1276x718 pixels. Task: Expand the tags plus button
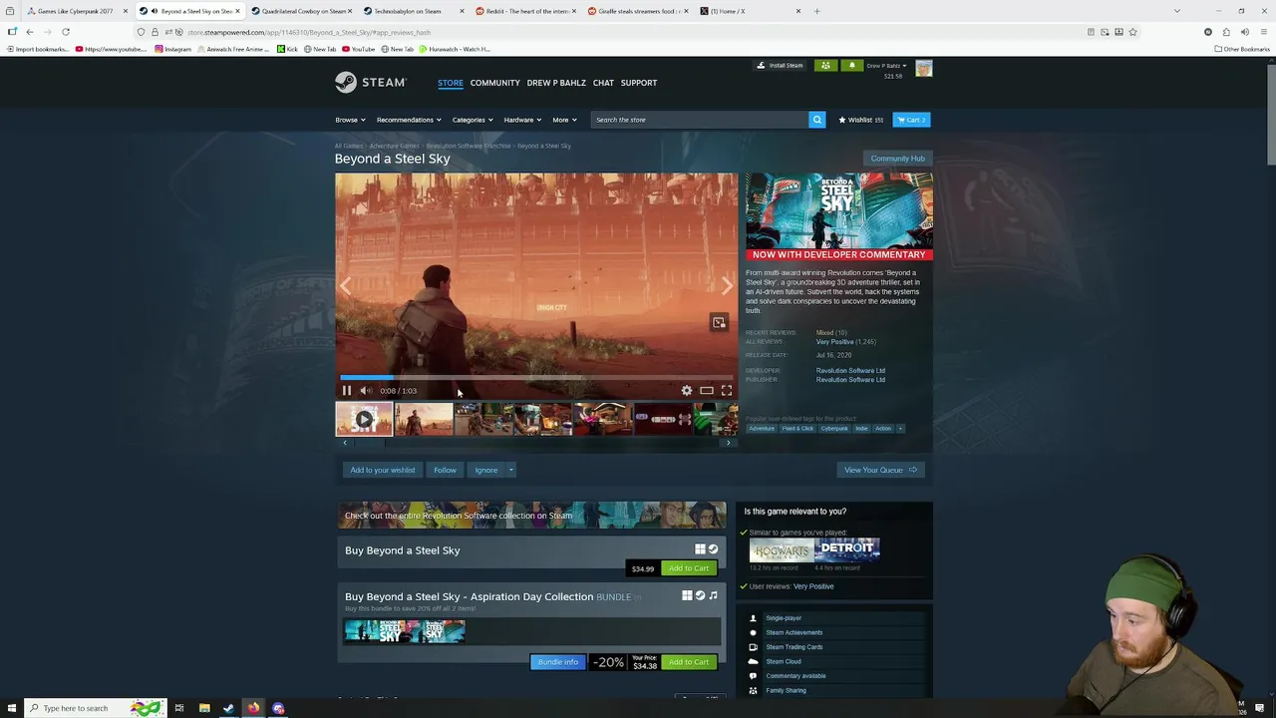click(900, 429)
